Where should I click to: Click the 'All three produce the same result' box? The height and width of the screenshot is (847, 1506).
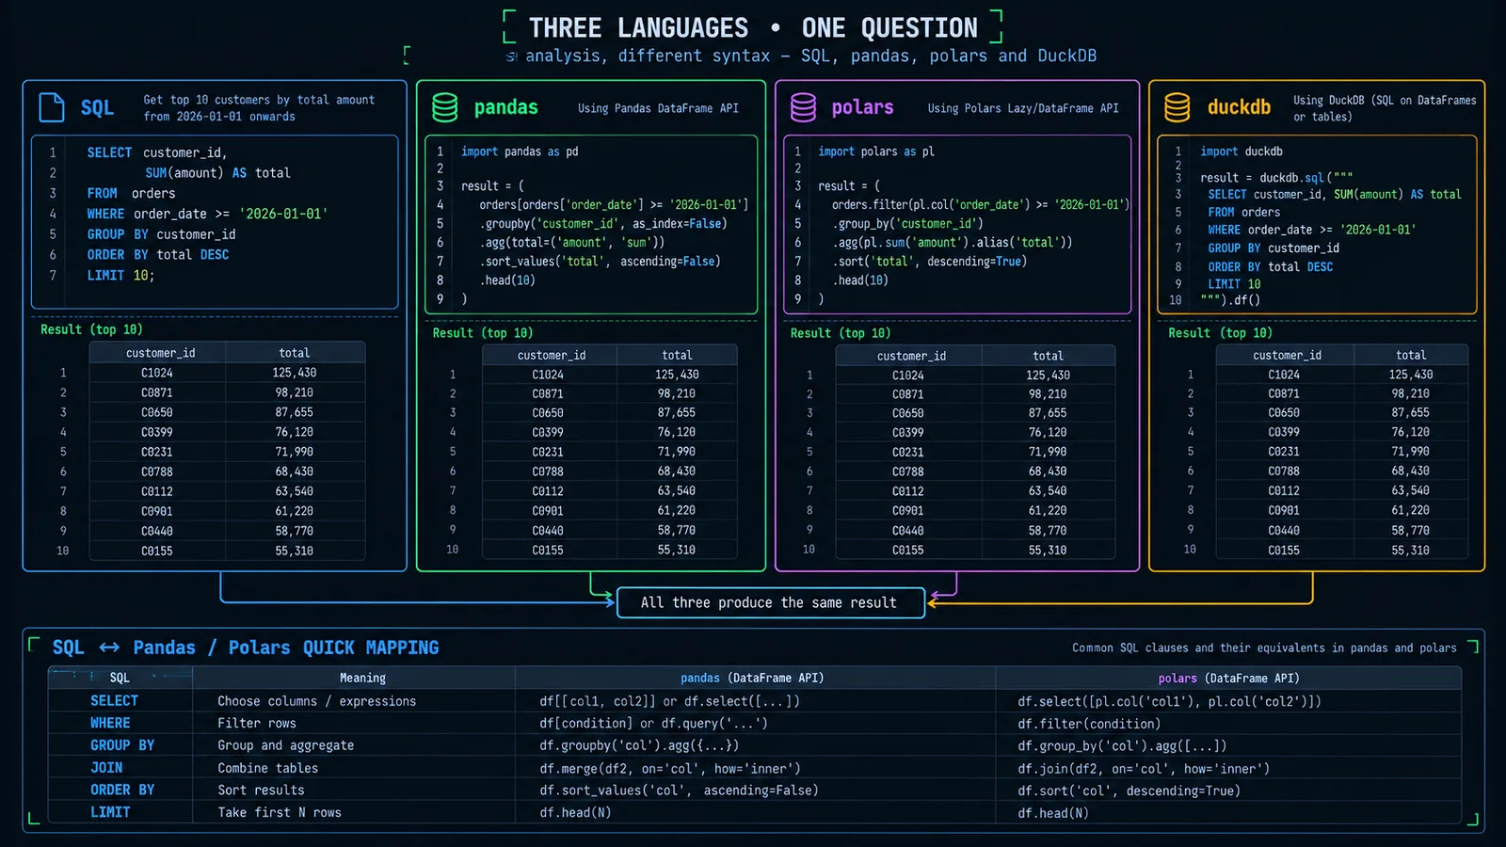[770, 602]
